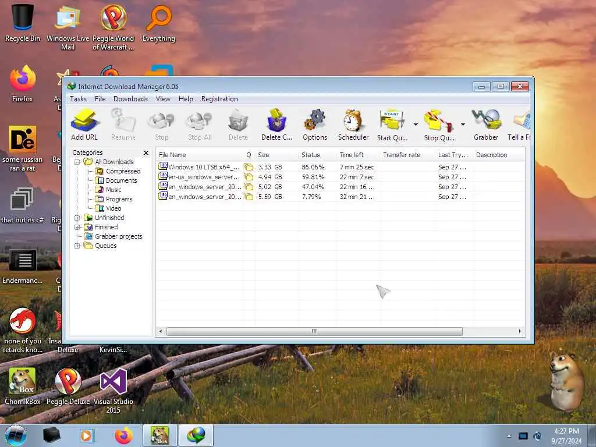
Task: Collapse the All Downloads tree node
Action: (77, 162)
